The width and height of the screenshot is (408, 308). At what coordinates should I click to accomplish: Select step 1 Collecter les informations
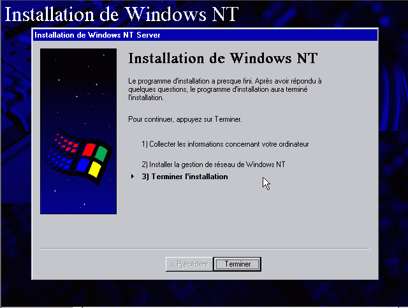coord(225,144)
